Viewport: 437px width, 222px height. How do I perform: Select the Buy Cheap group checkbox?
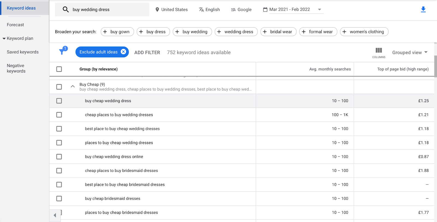(59, 87)
